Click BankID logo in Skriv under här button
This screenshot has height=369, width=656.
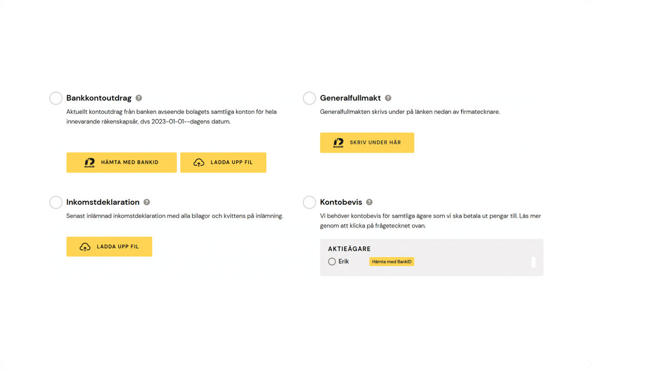click(338, 142)
